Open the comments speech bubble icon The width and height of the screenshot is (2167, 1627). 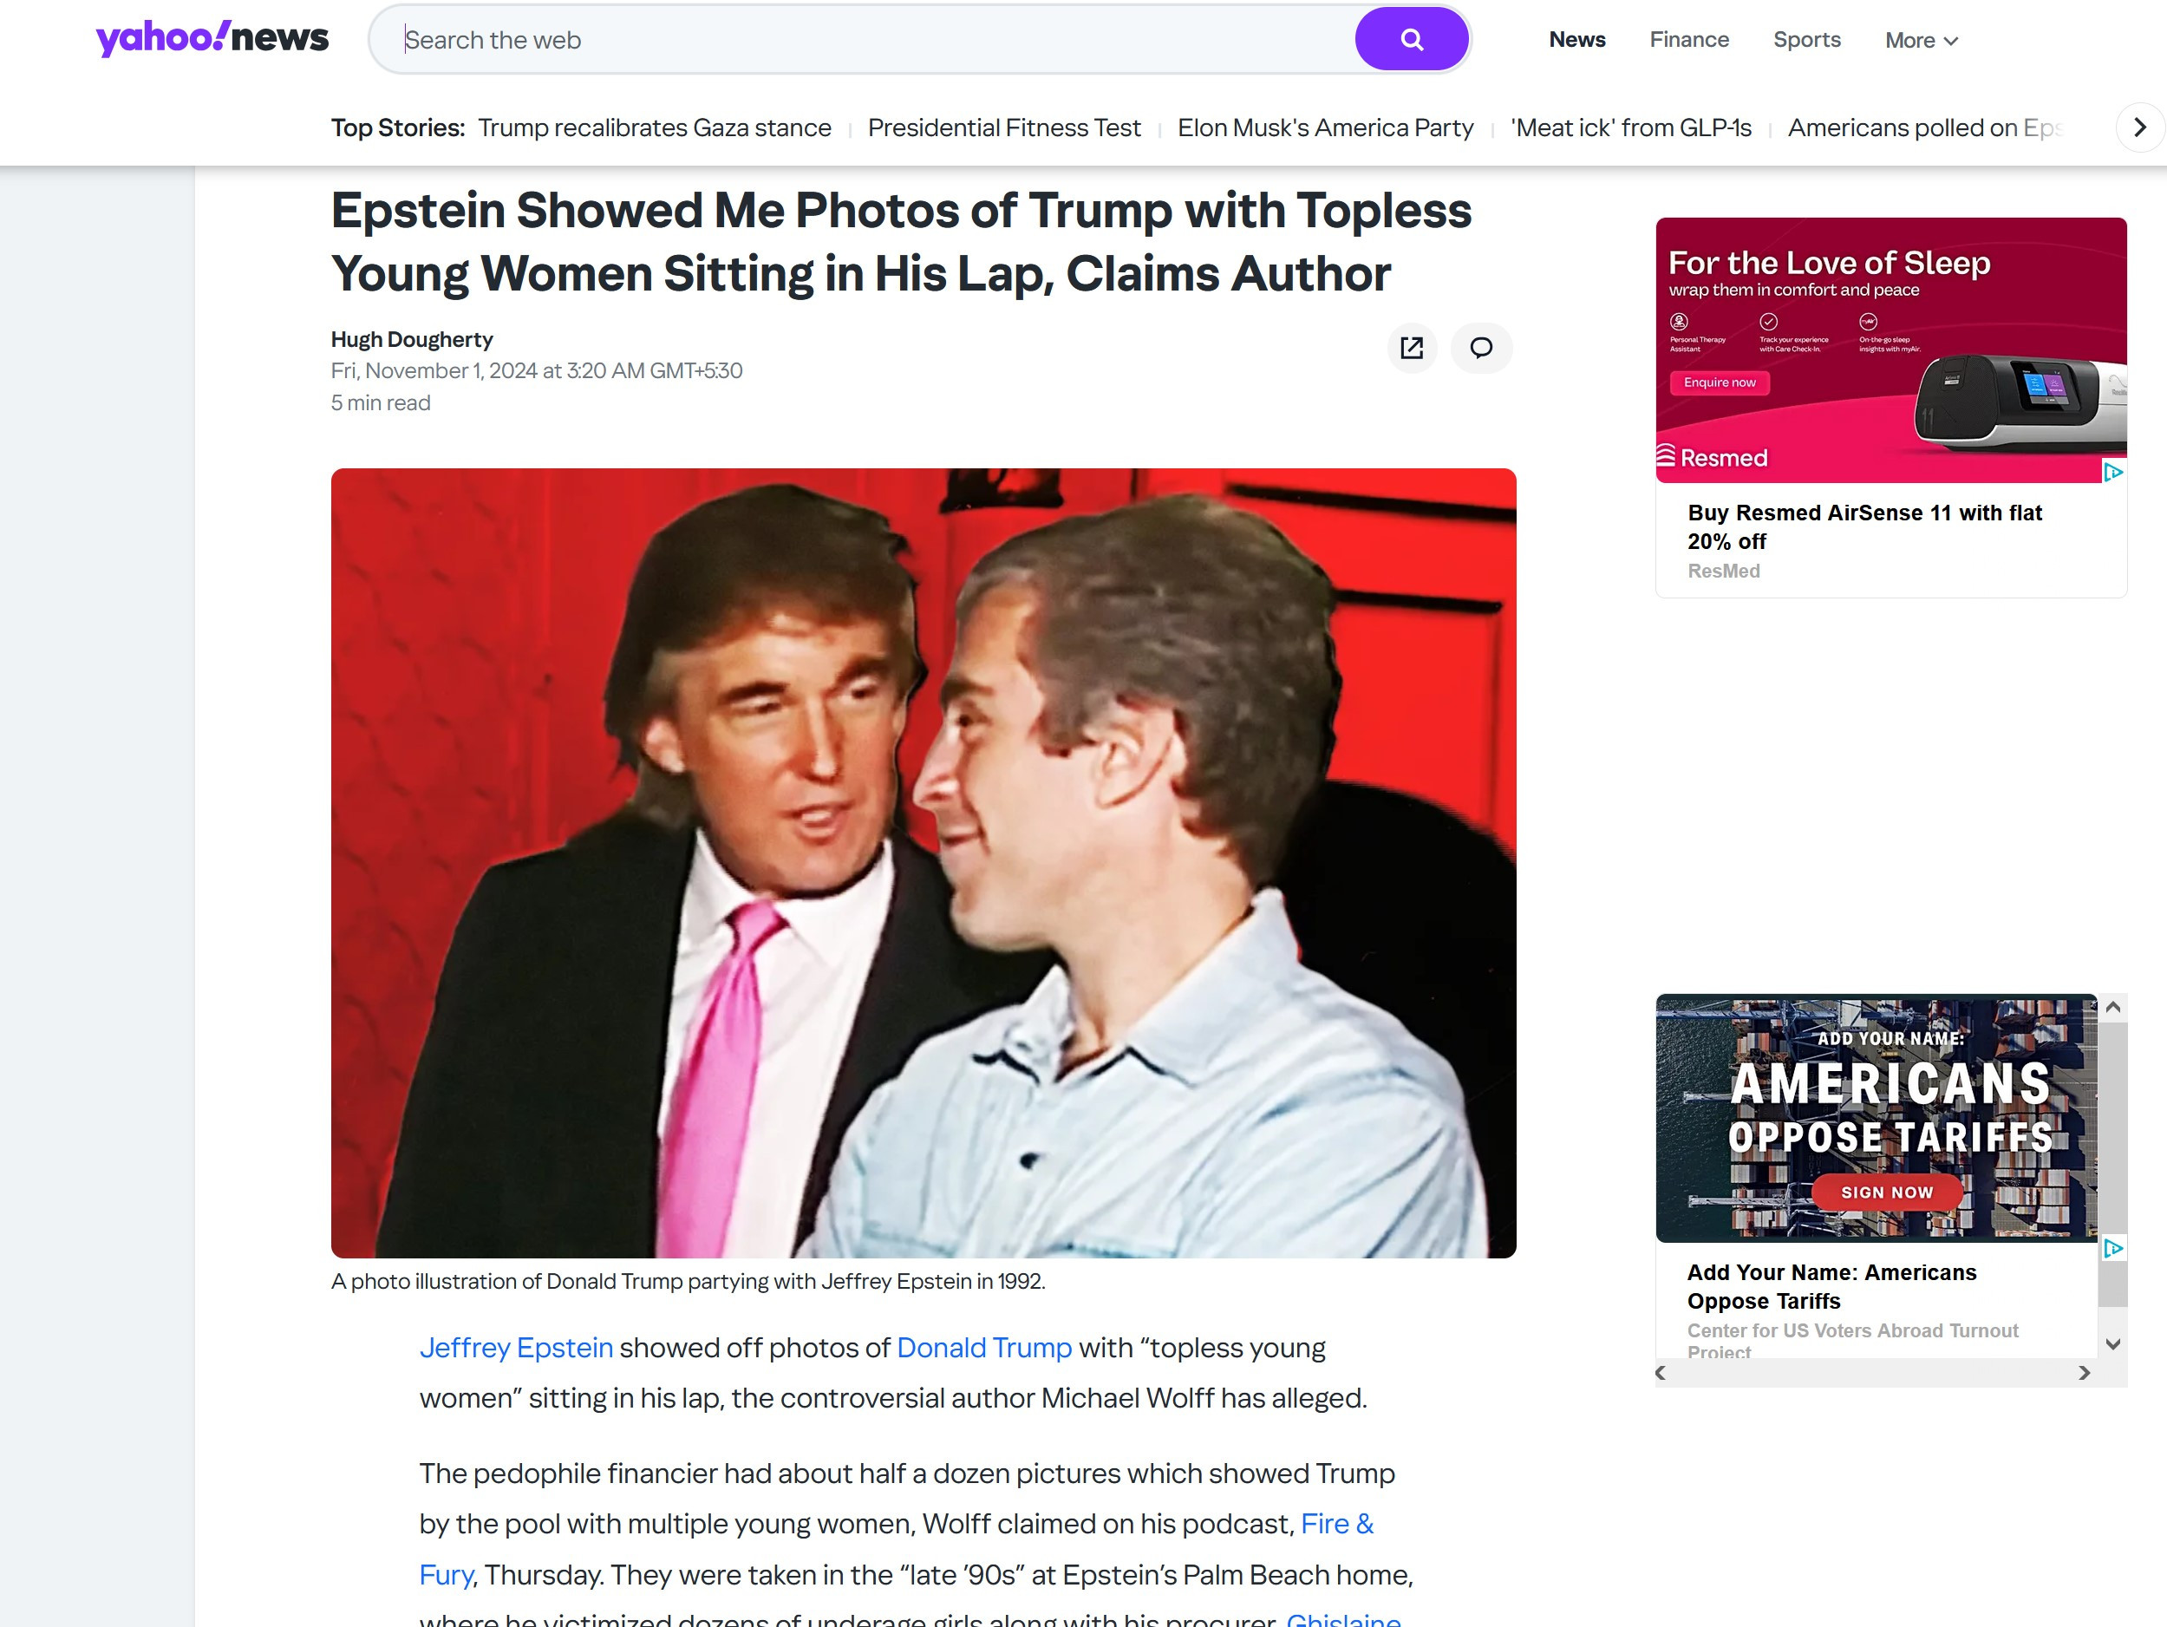pos(1480,348)
